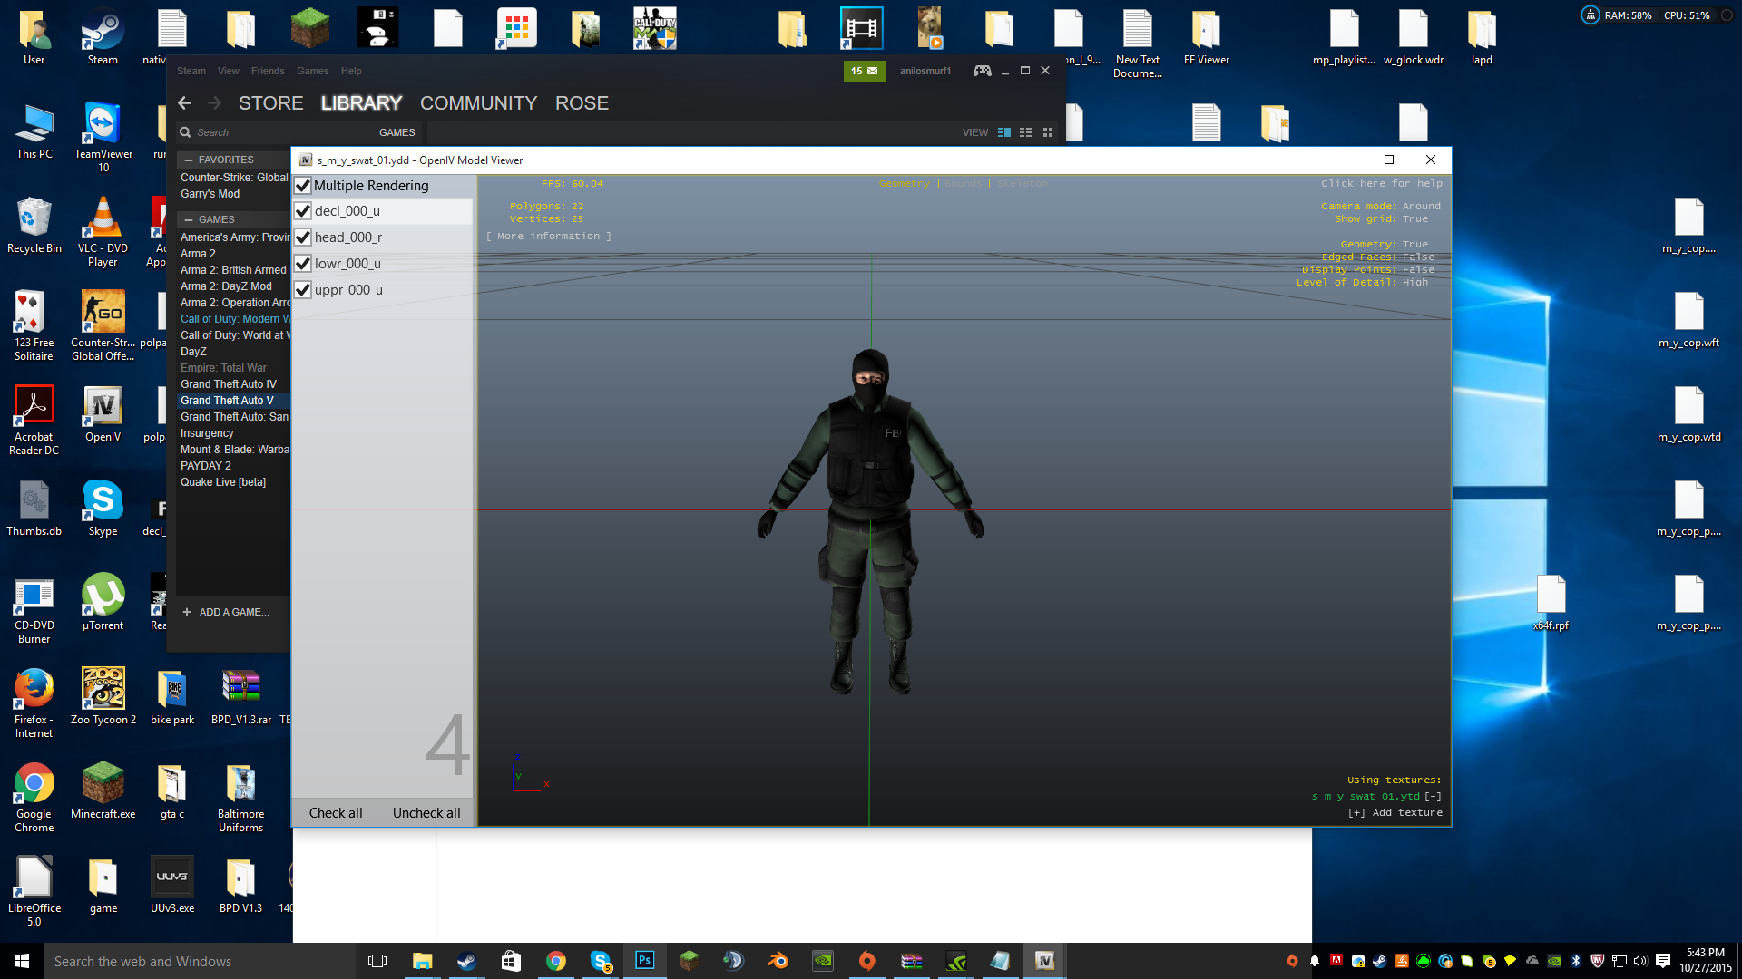
Task: Click the Uncheck all button
Action: (426, 813)
